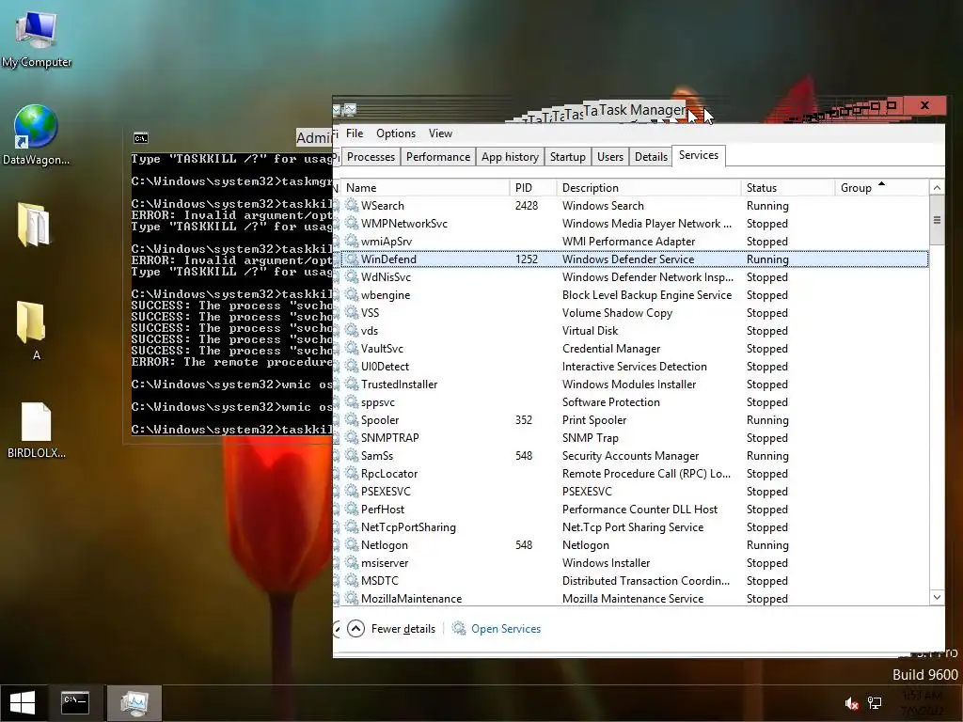Screen dimensions: 963x722
Task: Click the muted volume tray icon
Action: pyautogui.click(x=851, y=703)
